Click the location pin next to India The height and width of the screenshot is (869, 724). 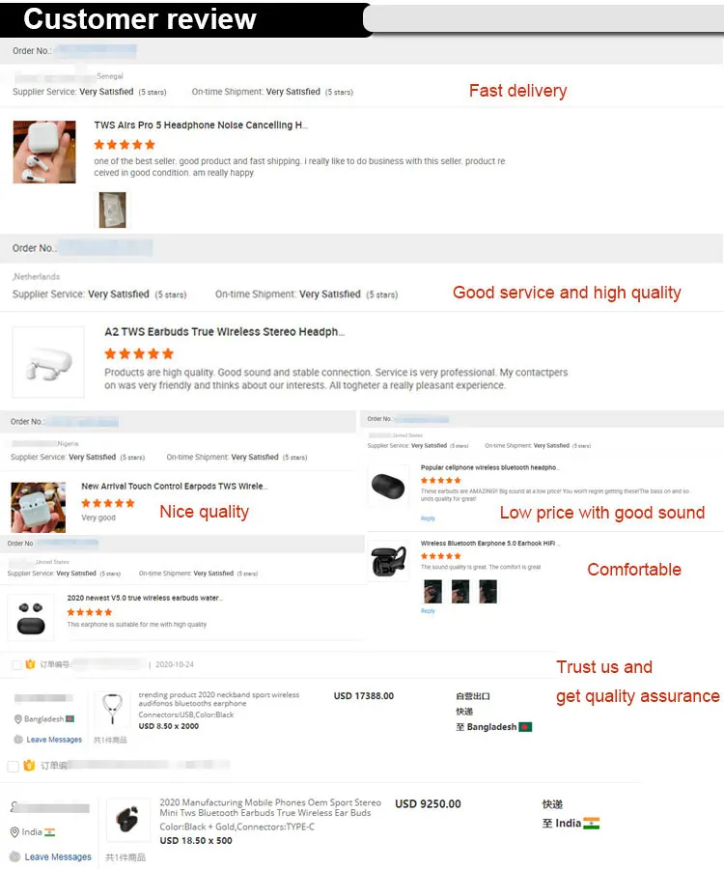point(16,832)
